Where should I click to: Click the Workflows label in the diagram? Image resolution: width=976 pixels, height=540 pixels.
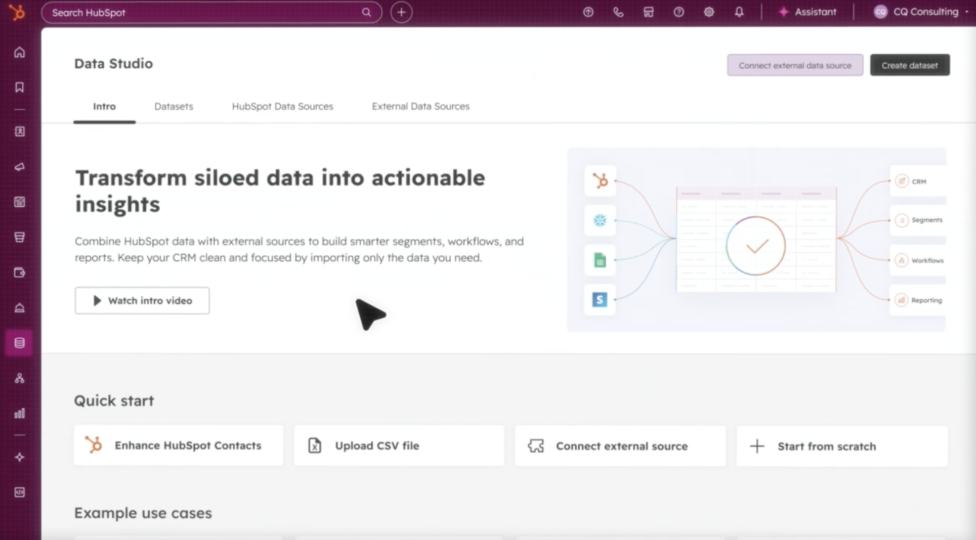[927, 260]
